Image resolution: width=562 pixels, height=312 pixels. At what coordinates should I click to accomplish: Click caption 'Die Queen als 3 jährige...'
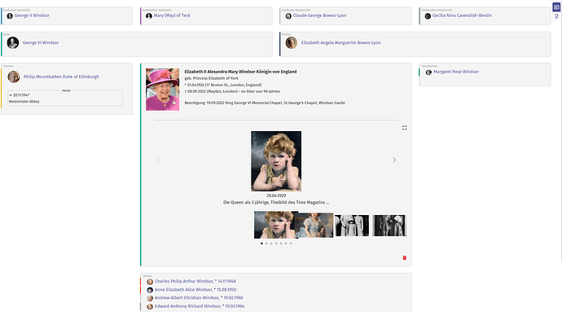[x=276, y=203]
